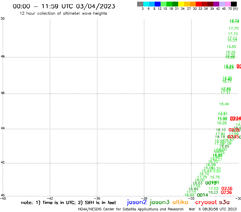
Task: Click the dark blue 12 ft legend swatch
Action: 158,4
